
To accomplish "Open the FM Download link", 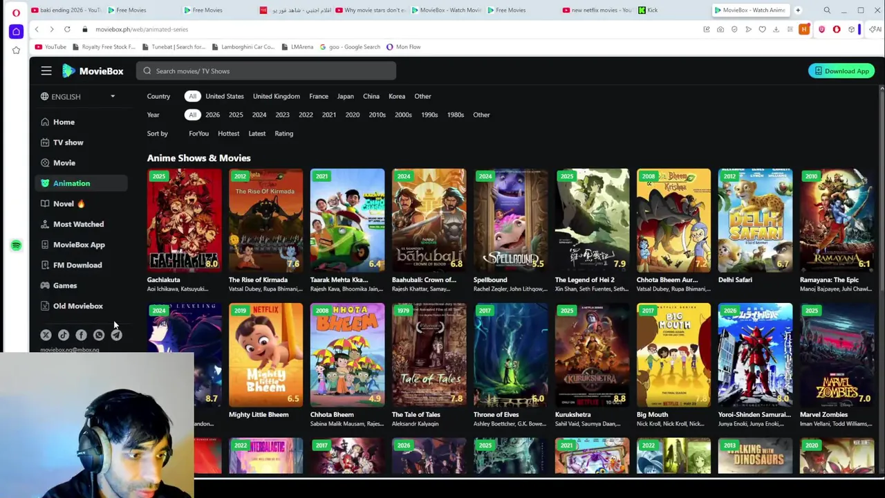I will coord(80,265).
